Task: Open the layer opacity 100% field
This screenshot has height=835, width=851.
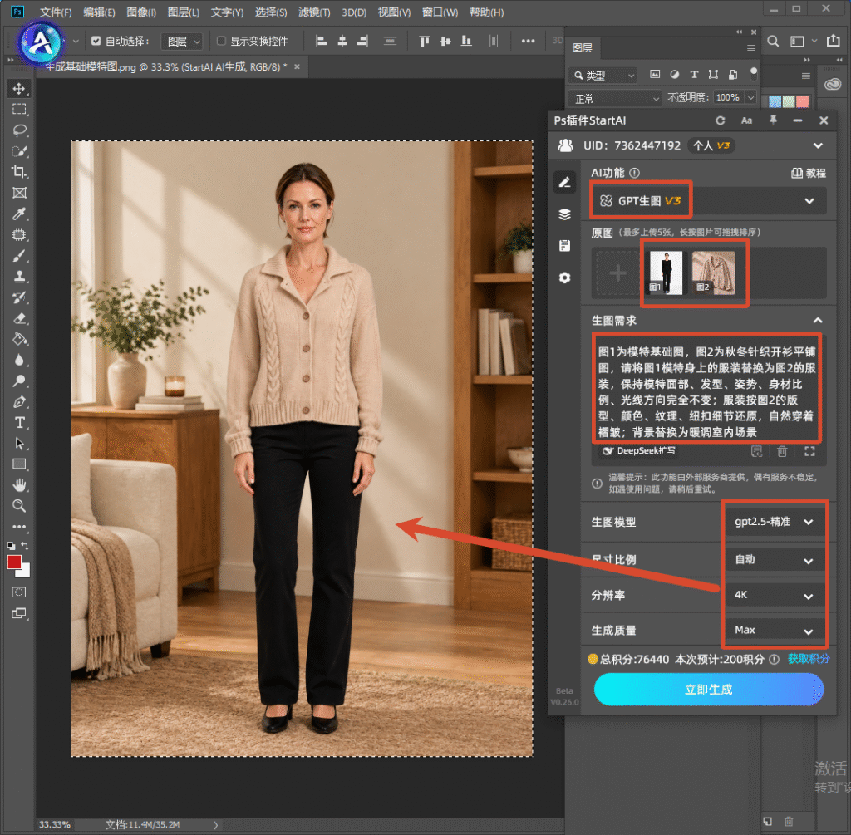Action: click(x=727, y=97)
